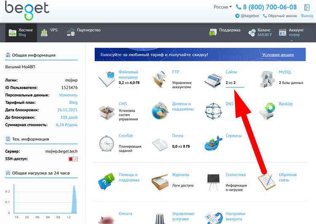The image size is (316, 224).
Task: Click the Telegram icon by @begetbot
Action: [237, 16]
